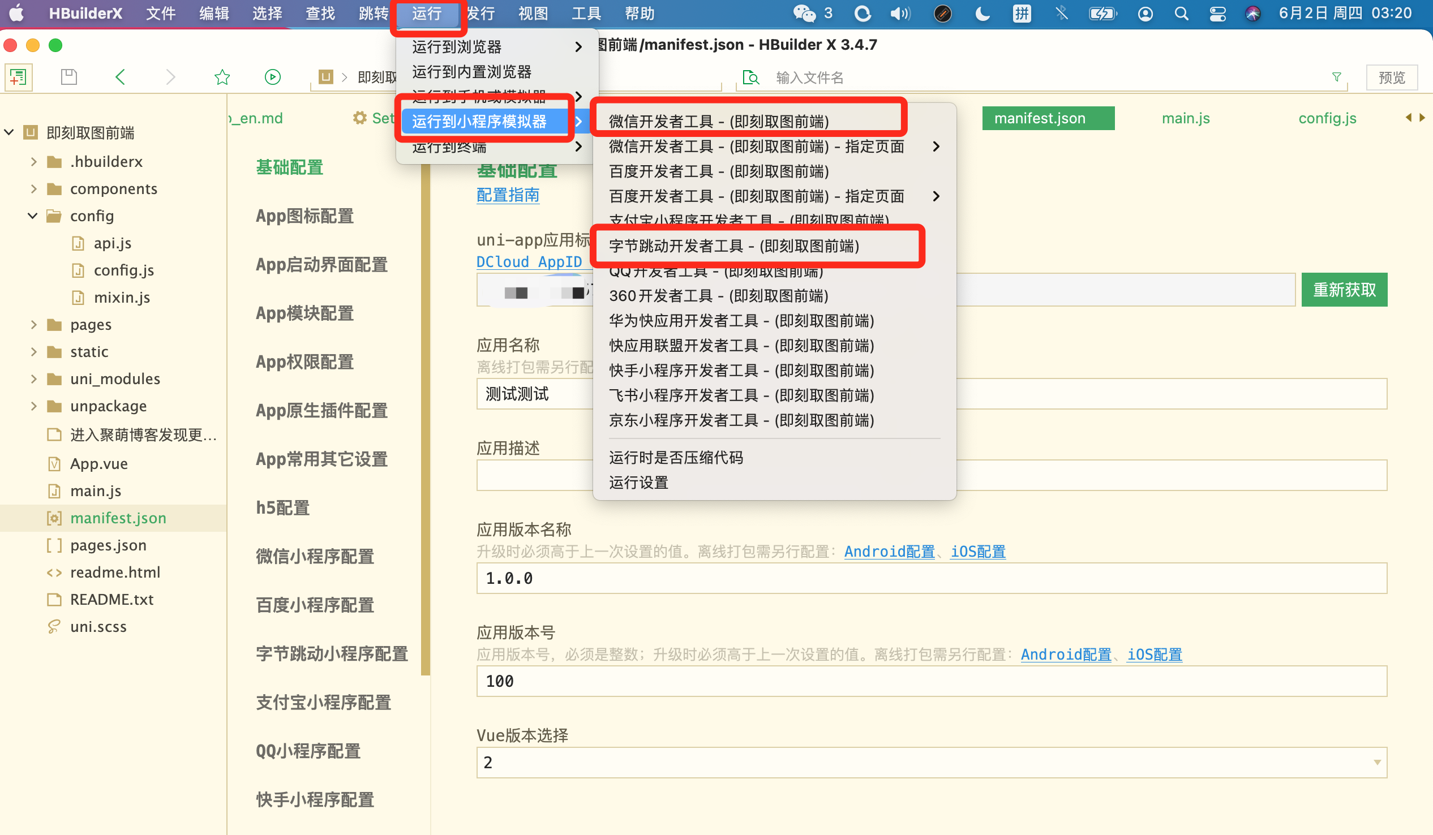Click the gear icon on the Settings tab

click(359, 118)
